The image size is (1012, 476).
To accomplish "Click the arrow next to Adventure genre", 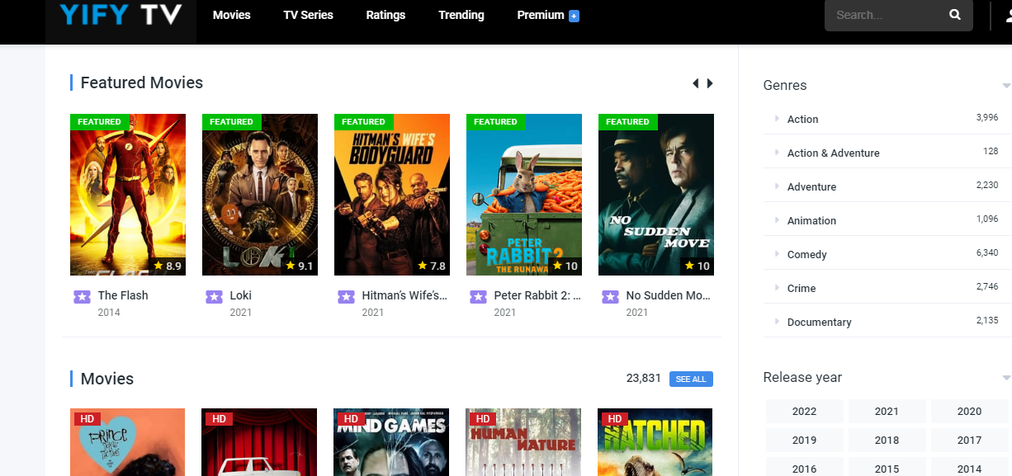I will coord(777,186).
